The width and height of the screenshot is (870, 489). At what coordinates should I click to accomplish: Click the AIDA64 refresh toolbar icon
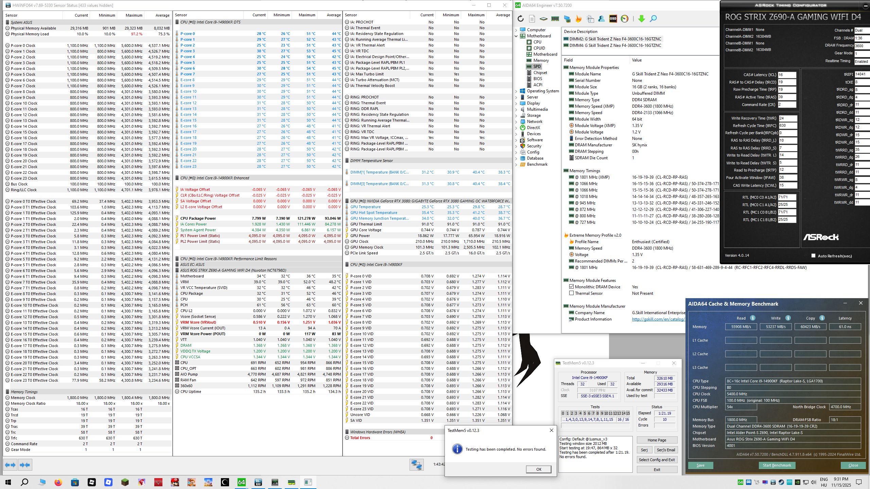pyautogui.click(x=521, y=19)
